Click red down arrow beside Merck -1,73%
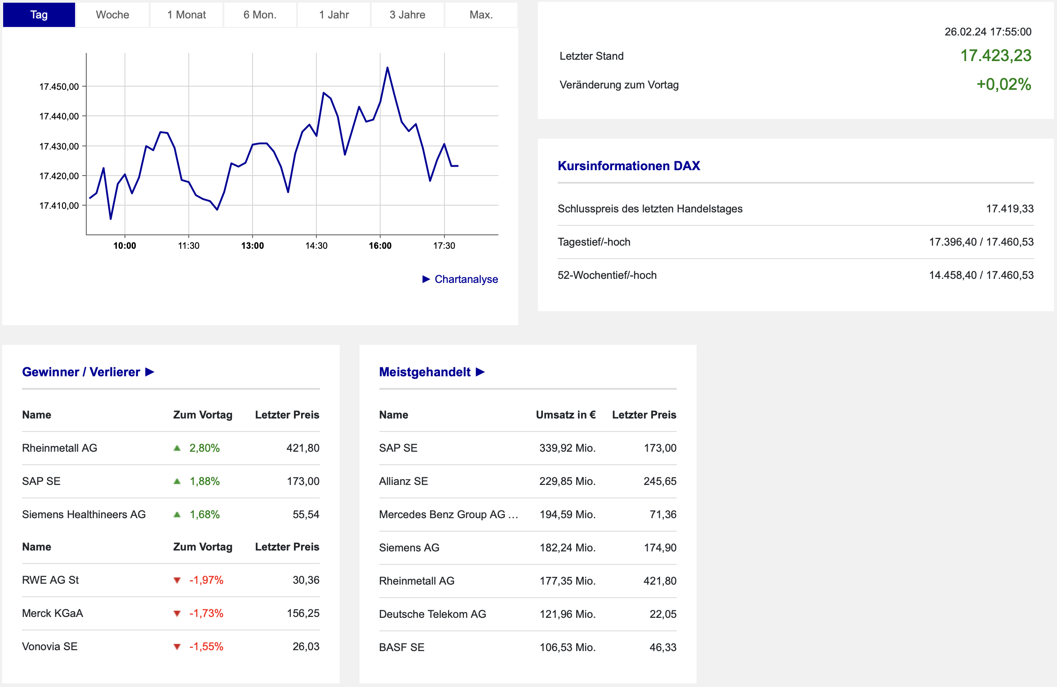 coord(177,613)
